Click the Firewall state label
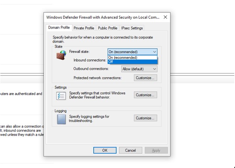The width and height of the screenshot is (235, 168). click(79, 52)
